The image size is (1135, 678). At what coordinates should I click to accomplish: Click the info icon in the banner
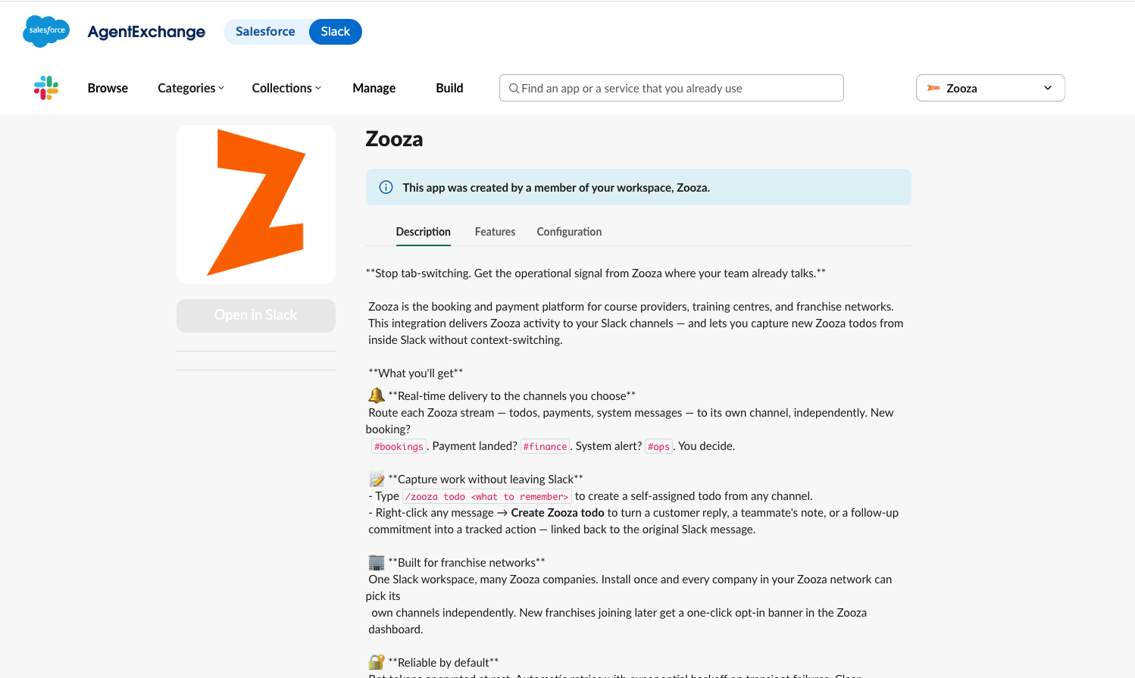click(x=386, y=187)
